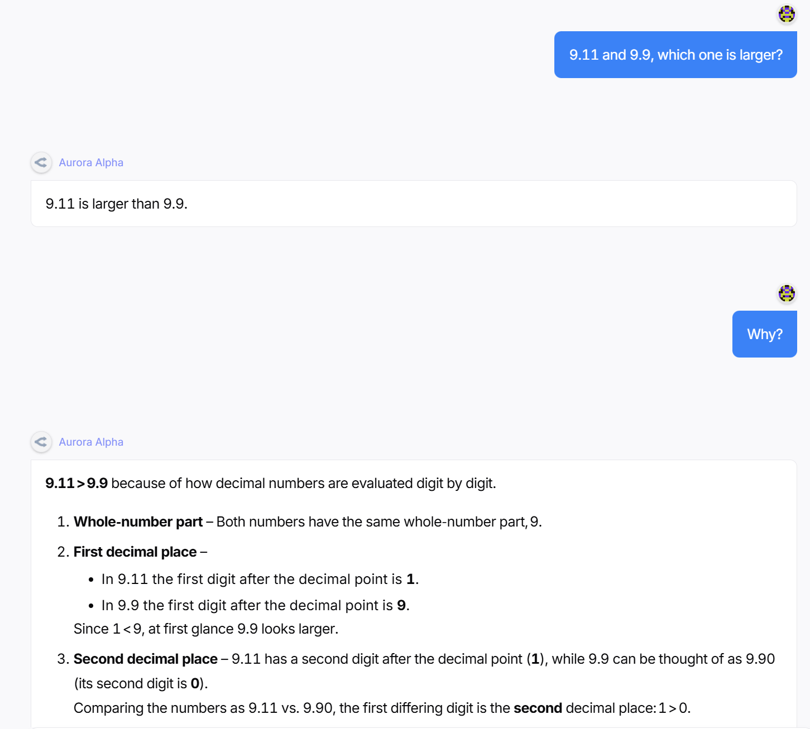Viewport: 810px width, 729px height.
Task: Click the bullet line starting "In 9.11 the first digit"
Action: [260, 579]
